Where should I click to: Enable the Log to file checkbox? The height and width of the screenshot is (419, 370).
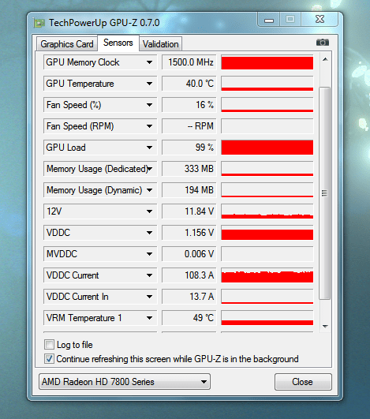click(49, 345)
